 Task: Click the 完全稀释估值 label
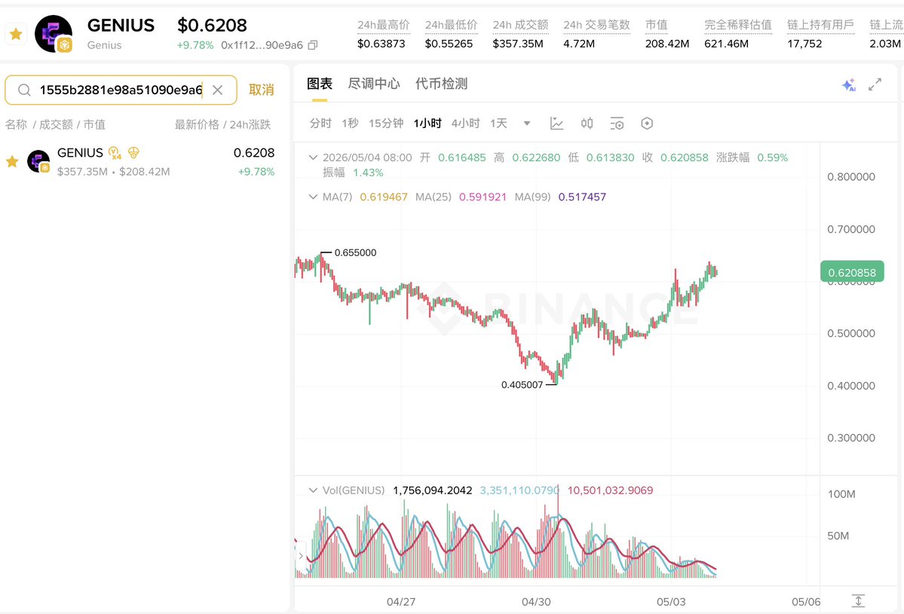[x=738, y=25]
